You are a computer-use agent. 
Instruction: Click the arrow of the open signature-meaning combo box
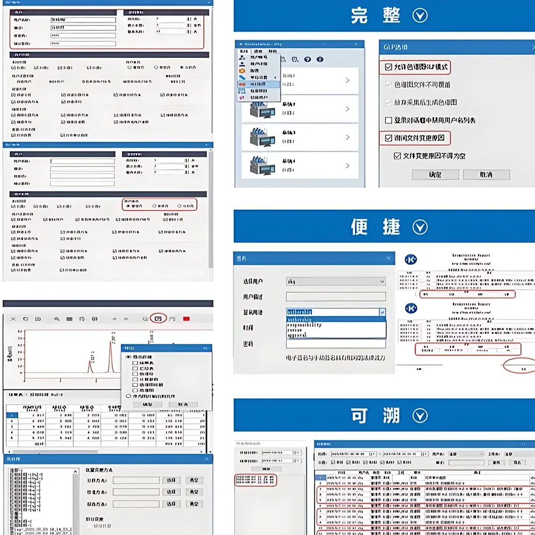pos(382,312)
